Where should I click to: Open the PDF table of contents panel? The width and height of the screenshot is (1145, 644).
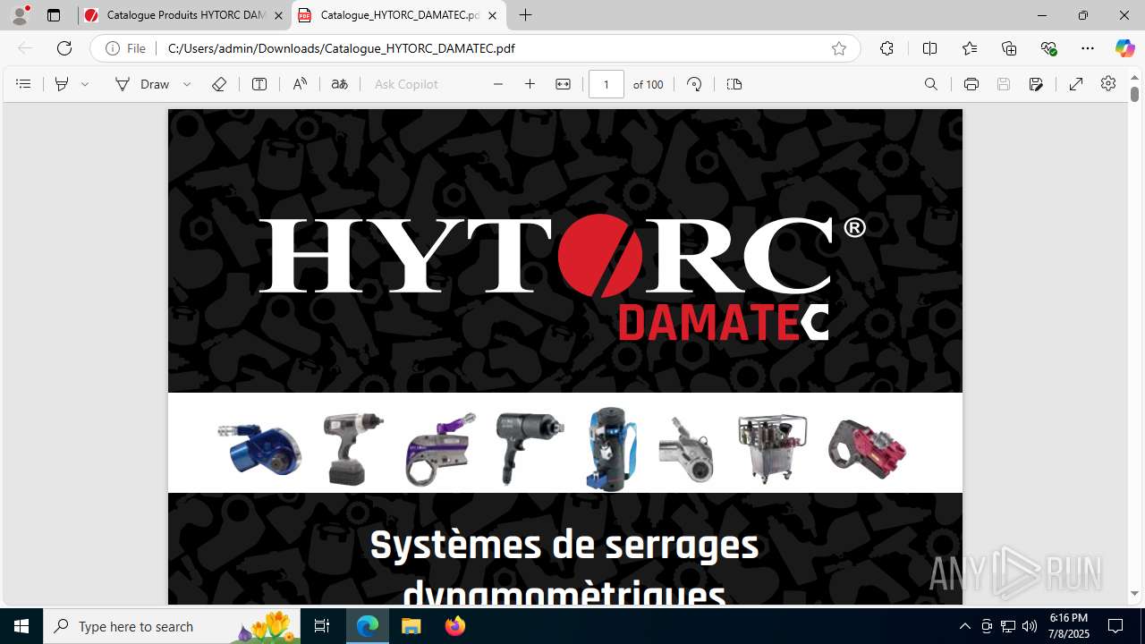click(x=23, y=84)
